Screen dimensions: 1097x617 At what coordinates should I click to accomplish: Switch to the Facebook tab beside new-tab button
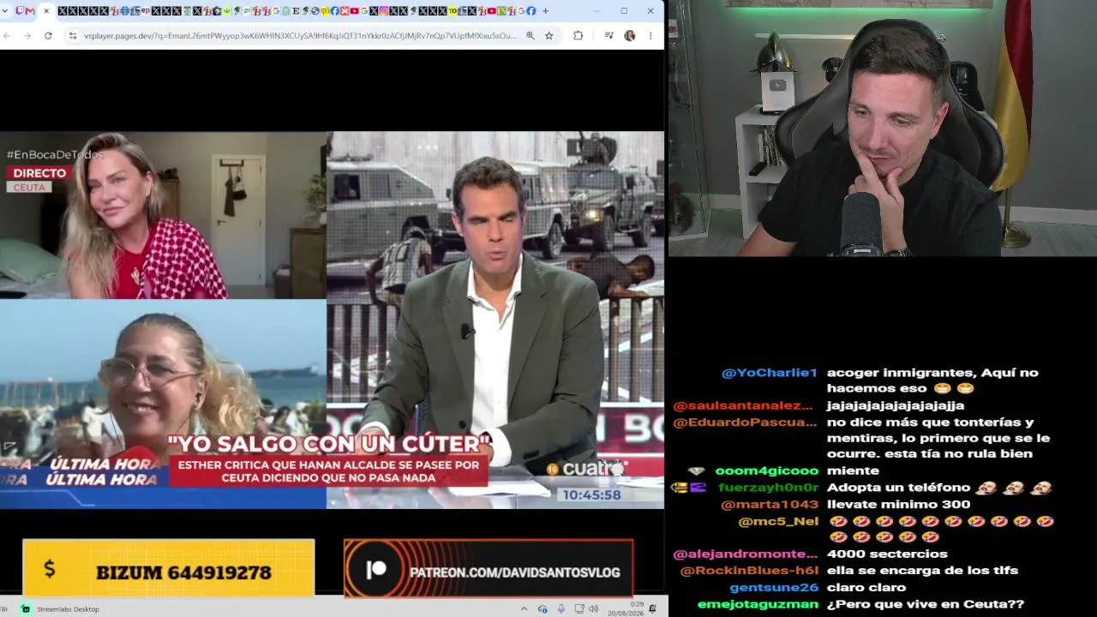pyautogui.click(x=531, y=11)
